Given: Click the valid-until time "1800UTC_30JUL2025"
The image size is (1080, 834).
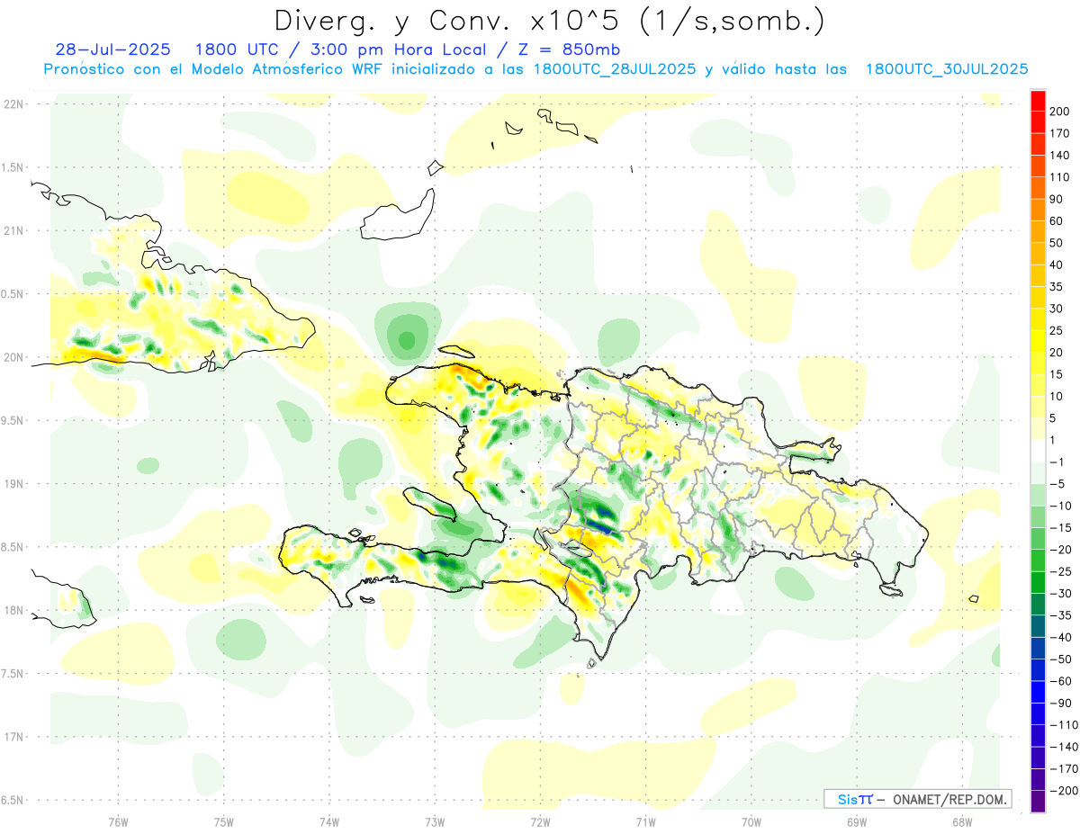Looking at the screenshot, I should 947,69.
